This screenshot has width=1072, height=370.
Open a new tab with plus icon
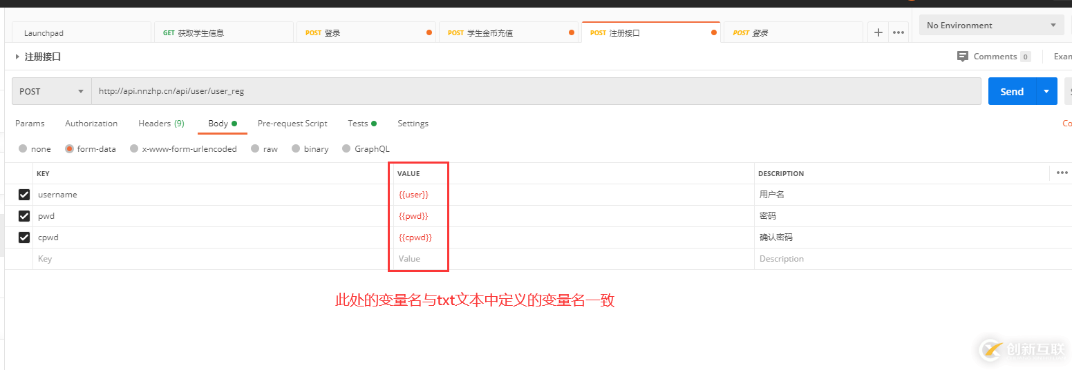[x=878, y=32]
